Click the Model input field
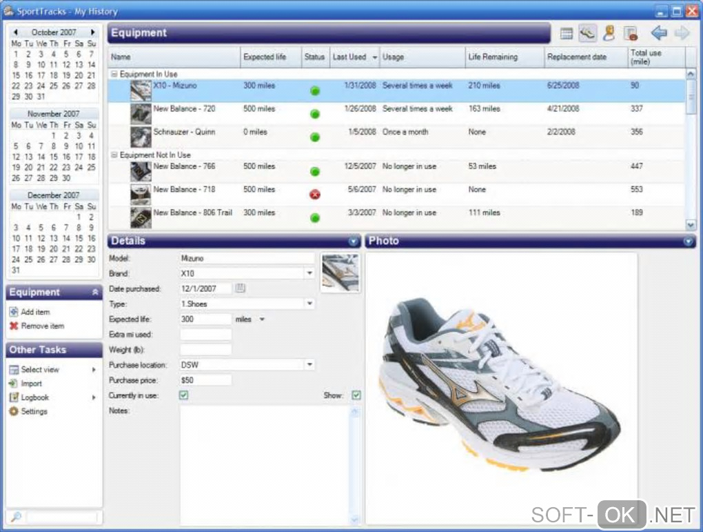Image resolution: width=703 pixels, height=532 pixels. coord(247,258)
